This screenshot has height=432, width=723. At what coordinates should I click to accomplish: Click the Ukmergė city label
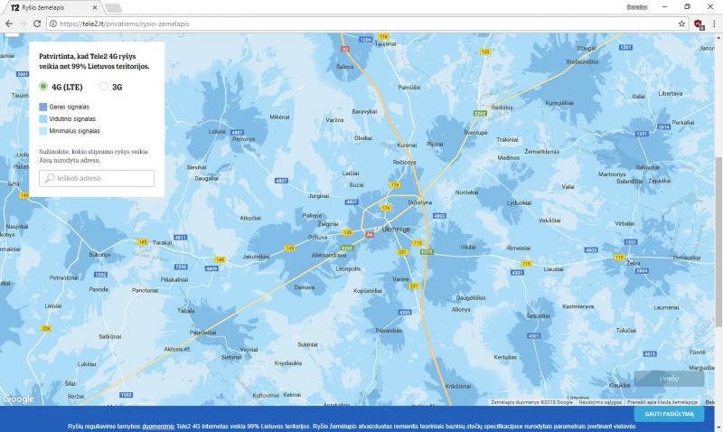click(x=396, y=230)
